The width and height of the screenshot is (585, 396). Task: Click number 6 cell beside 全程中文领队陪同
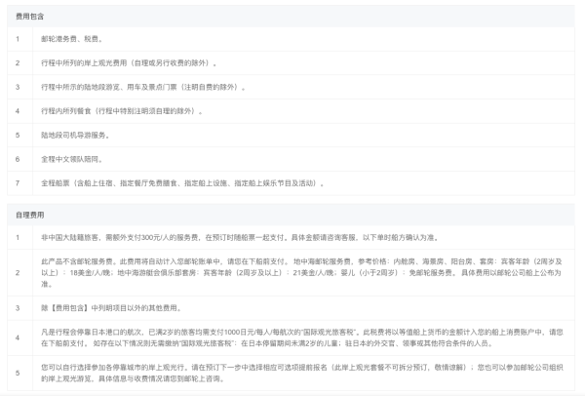coord(18,159)
